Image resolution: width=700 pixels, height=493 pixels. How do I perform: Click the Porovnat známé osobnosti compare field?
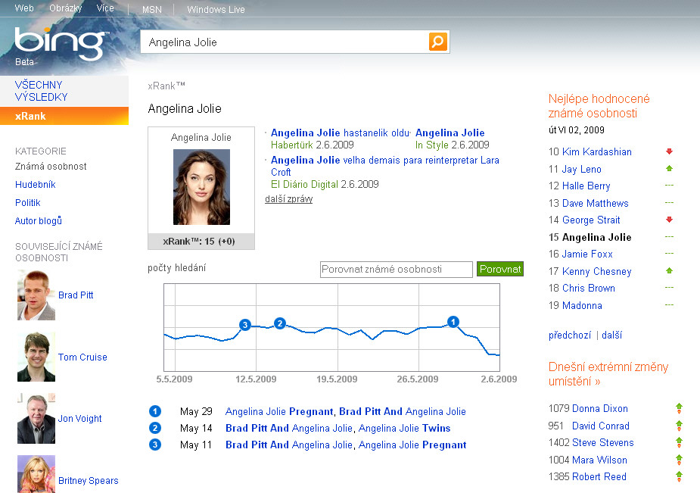tap(397, 270)
